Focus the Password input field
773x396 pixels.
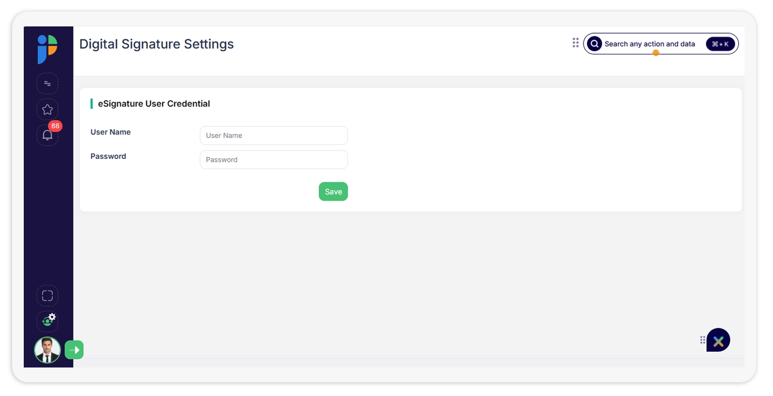coord(274,159)
